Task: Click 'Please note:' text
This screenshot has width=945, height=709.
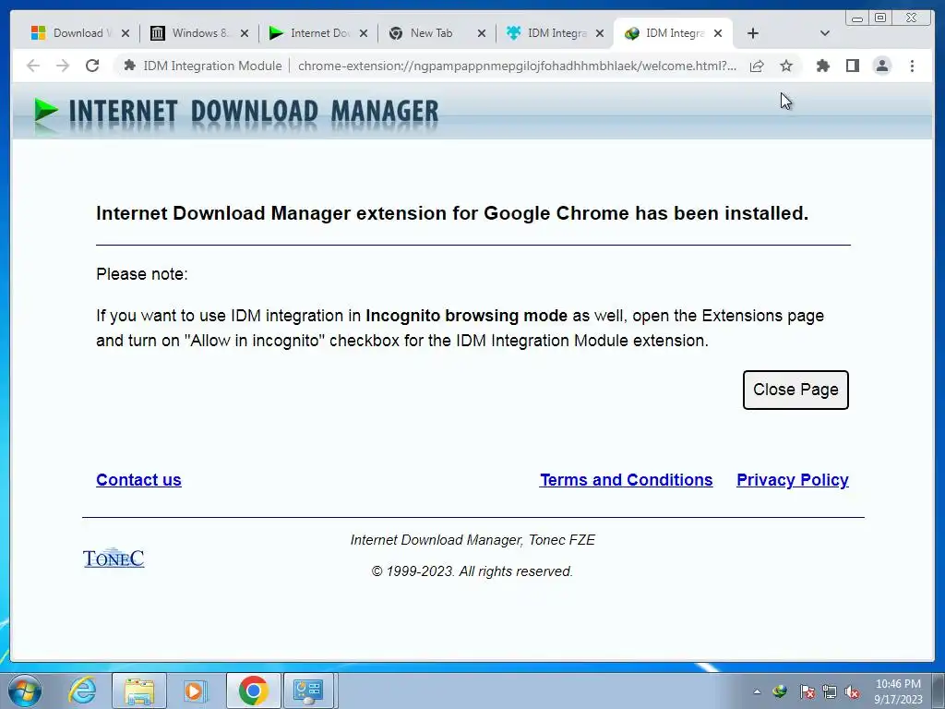Action: [142, 274]
